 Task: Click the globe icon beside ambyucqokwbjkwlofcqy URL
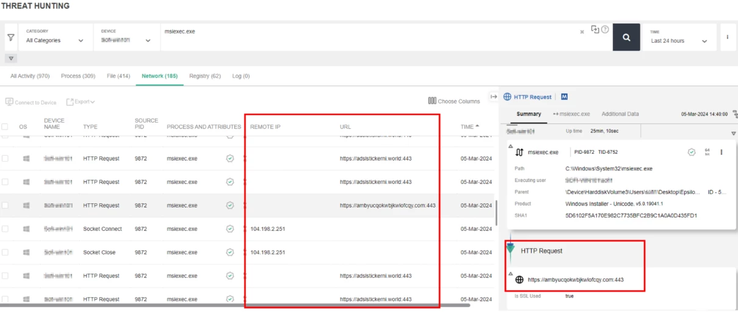click(519, 280)
